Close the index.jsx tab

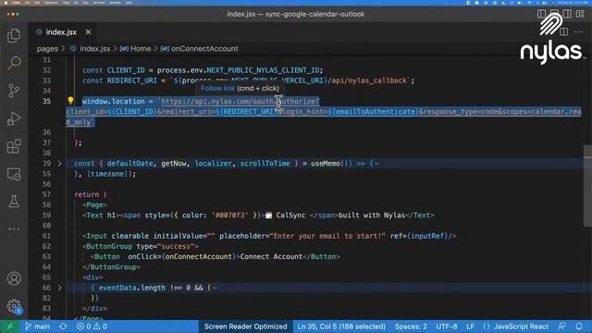pos(88,32)
